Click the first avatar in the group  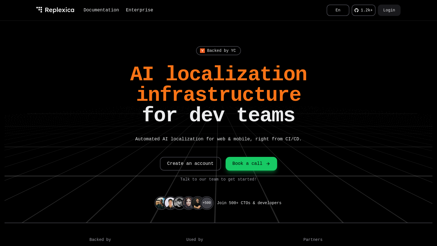tap(161, 203)
